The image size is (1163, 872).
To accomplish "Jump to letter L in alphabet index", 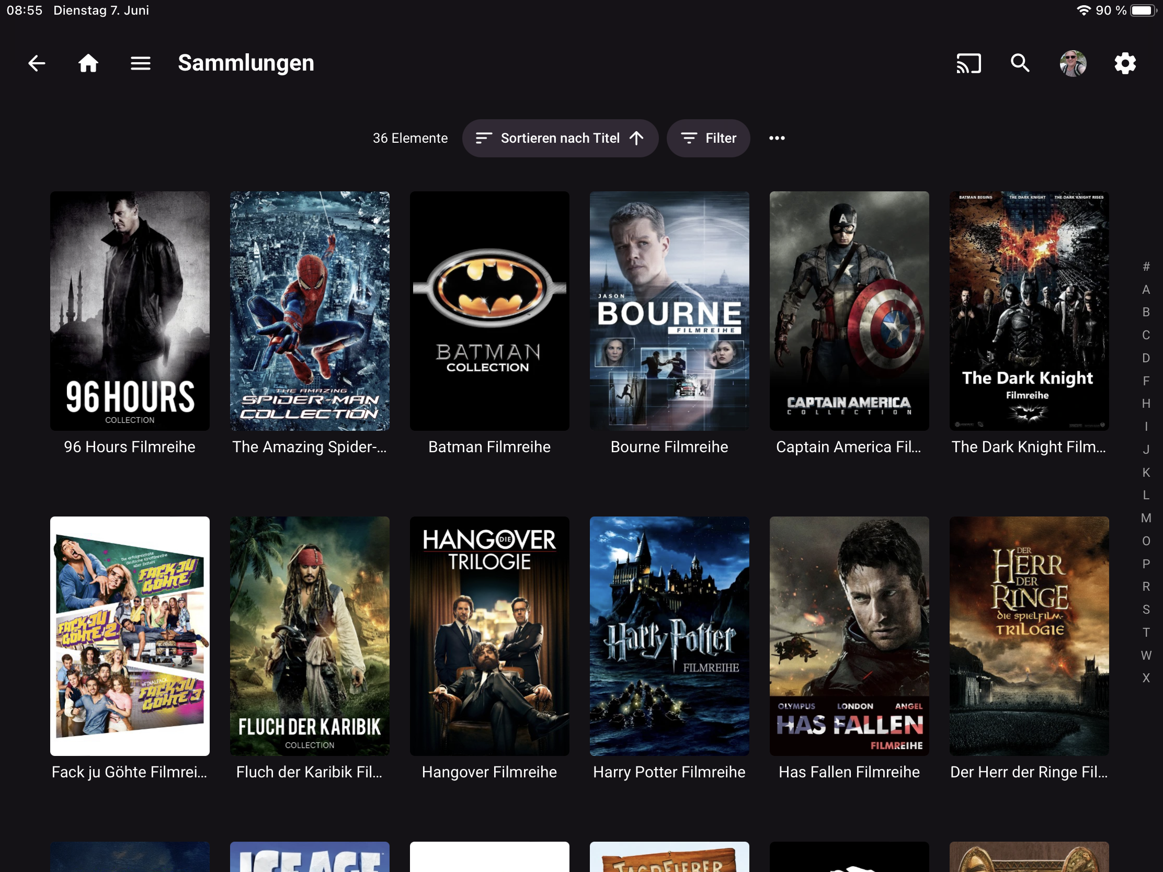I will pyautogui.click(x=1146, y=495).
